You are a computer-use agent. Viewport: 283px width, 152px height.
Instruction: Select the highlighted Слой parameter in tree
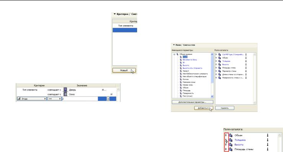(185, 57)
